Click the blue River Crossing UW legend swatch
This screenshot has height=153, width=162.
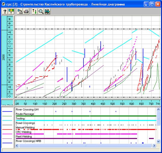[x=7, y=111]
